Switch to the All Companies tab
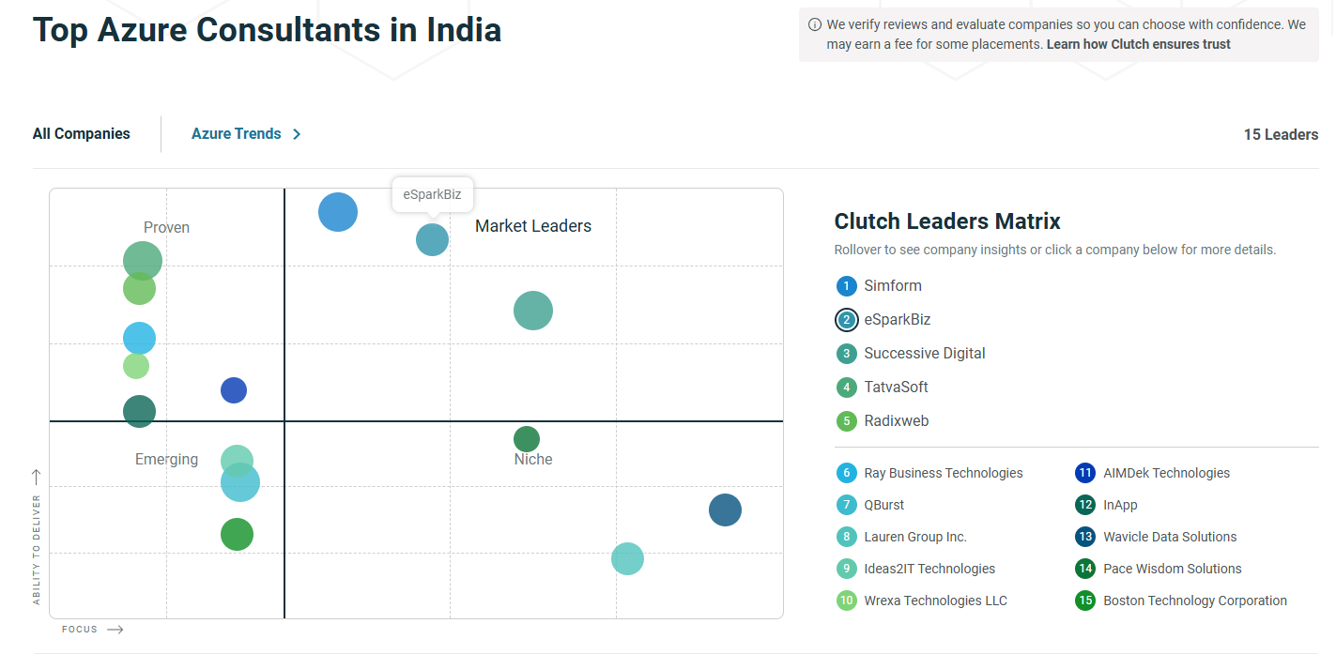 (x=81, y=133)
